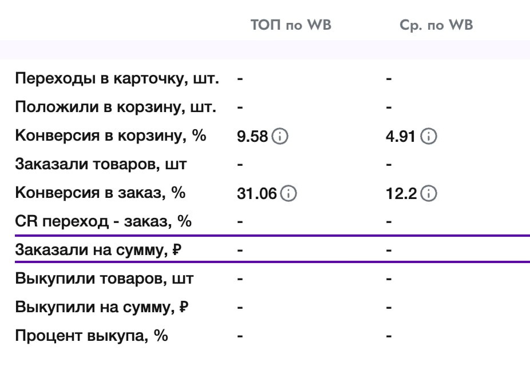
Task: Select the 'Ср. по WB' column header
Action: click(x=436, y=26)
